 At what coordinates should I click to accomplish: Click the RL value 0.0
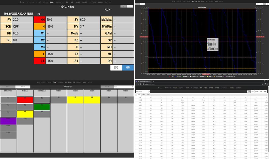23,40
